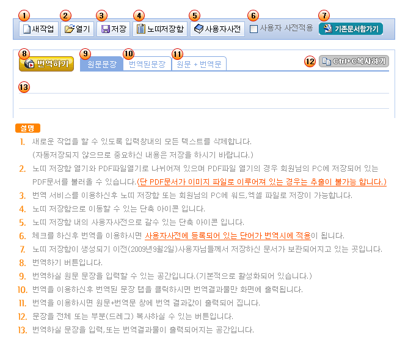Click text '(자동저장되지 않으므로 중요하신 내용은'
The height and width of the screenshot is (343, 397).
pos(100,155)
